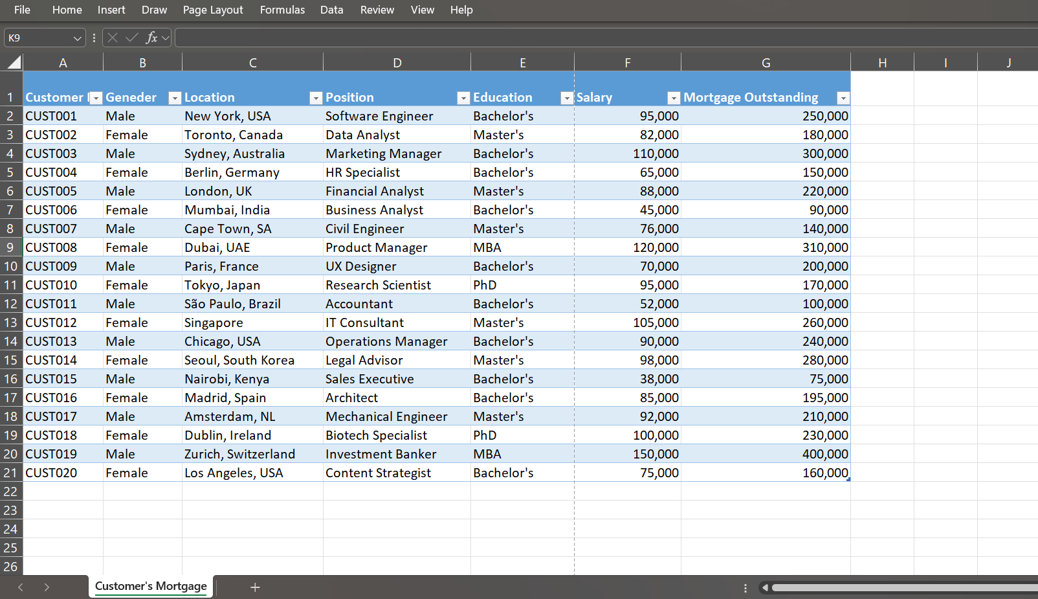Click the Insert Function fx icon
The image size is (1038, 599).
(151, 38)
